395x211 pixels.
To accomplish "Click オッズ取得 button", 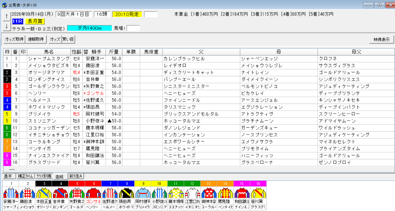I will pyautogui.click(x=14, y=39).
